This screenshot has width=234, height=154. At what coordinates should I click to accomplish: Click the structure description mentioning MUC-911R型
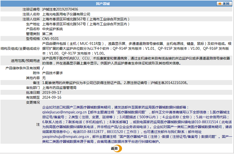click(x=137, y=49)
